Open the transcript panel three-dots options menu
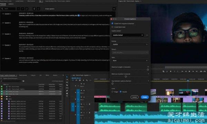 click(114, 9)
